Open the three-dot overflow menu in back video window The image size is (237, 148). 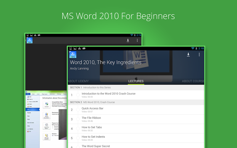coord(137,40)
